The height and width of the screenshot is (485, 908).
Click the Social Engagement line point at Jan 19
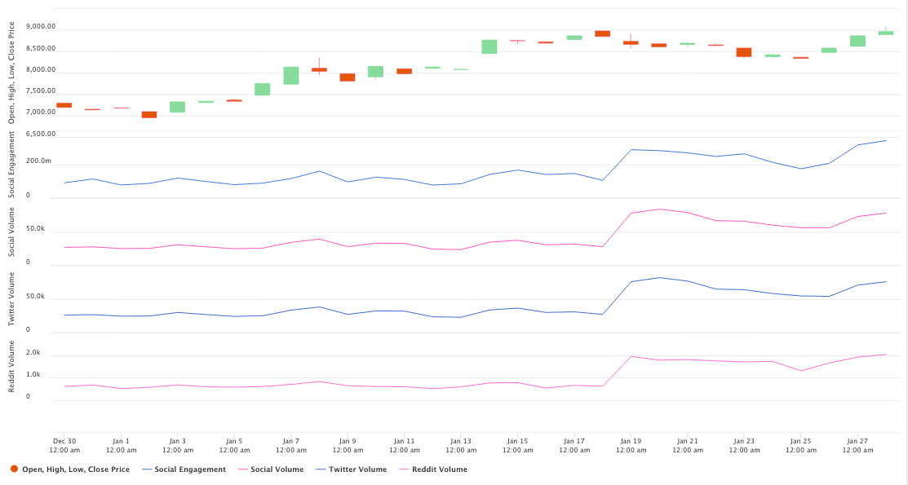631,149
